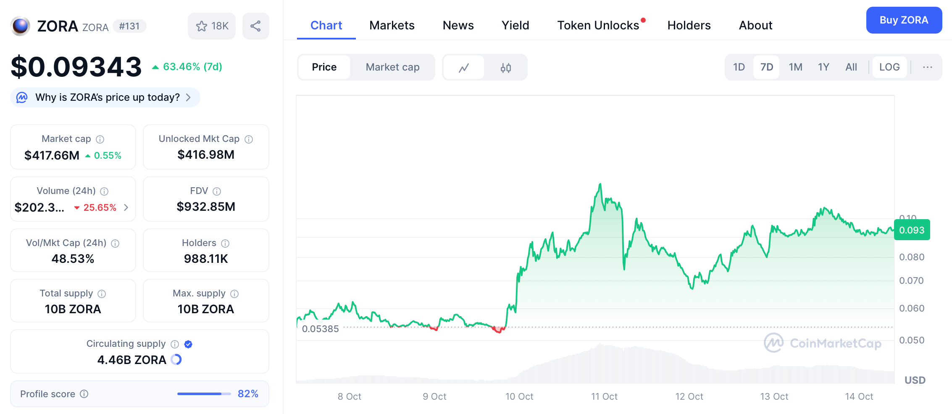Click the verified checkmark on Circulating supply

tap(188, 344)
